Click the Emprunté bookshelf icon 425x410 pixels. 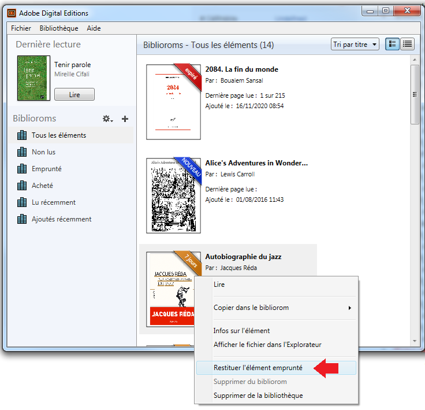[23, 169]
